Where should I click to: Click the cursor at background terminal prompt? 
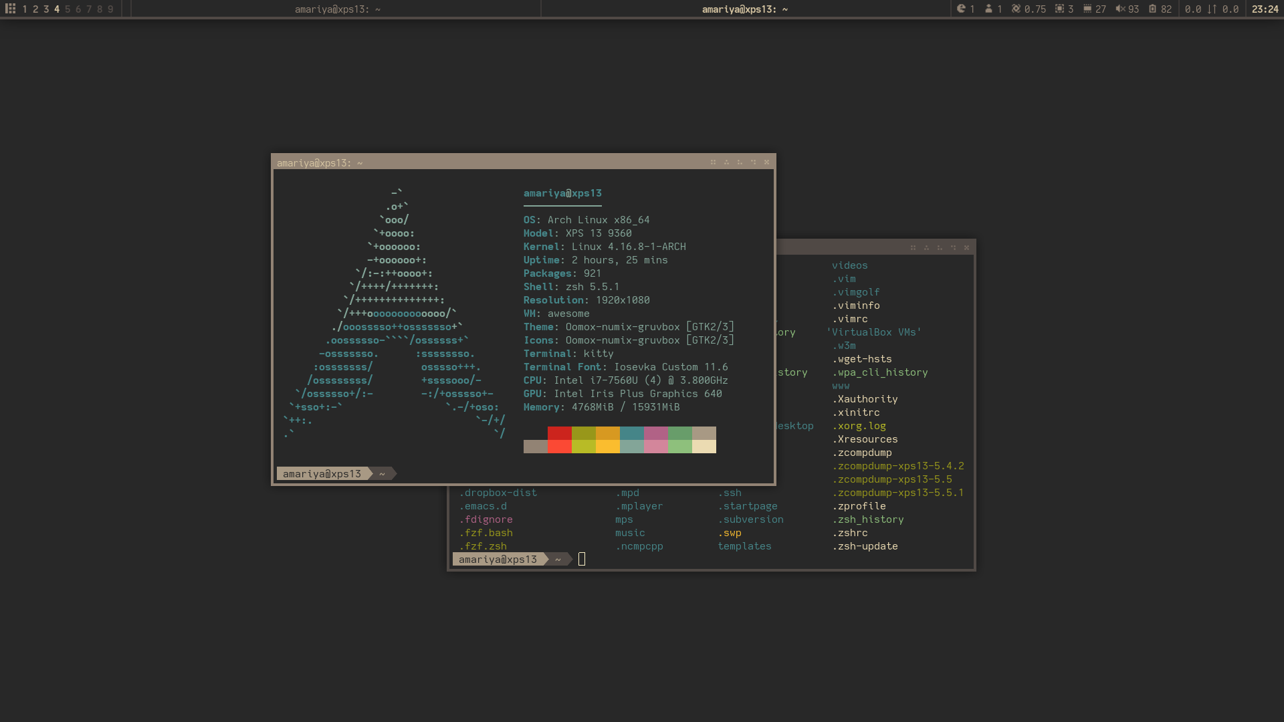[x=582, y=559]
